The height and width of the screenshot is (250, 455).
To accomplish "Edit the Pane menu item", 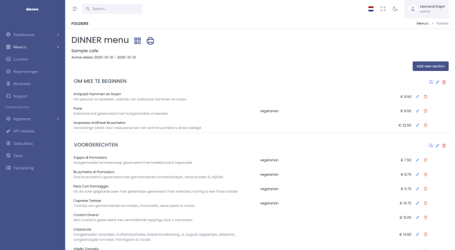I will coord(417,111).
